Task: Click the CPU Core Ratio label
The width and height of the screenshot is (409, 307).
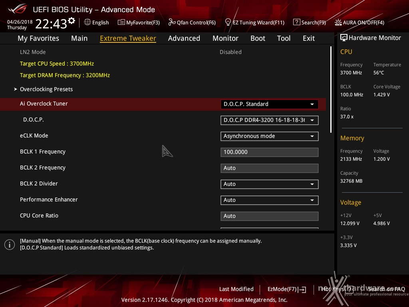Action: pos(39,215)
